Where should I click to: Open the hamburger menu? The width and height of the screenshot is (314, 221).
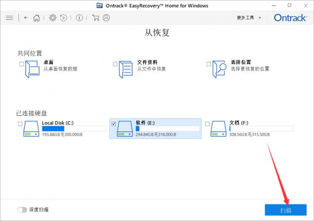9,18
